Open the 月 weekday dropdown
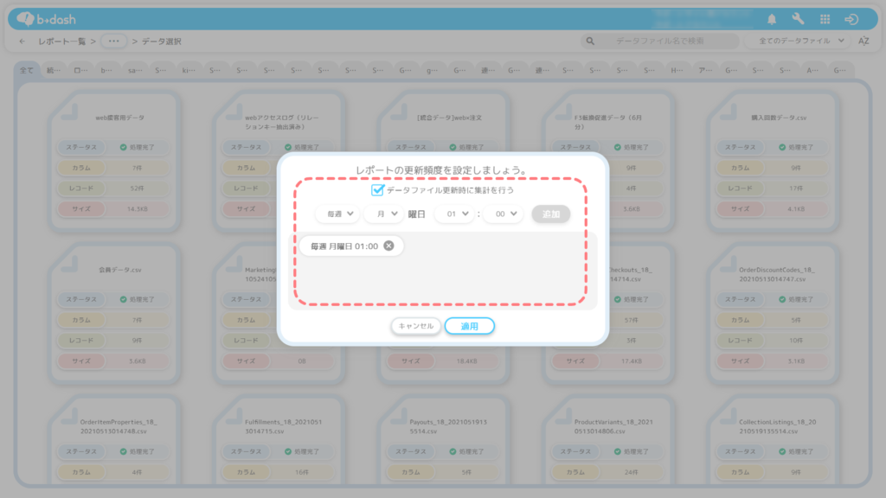The image size is (886, 498). coord(384,214)
